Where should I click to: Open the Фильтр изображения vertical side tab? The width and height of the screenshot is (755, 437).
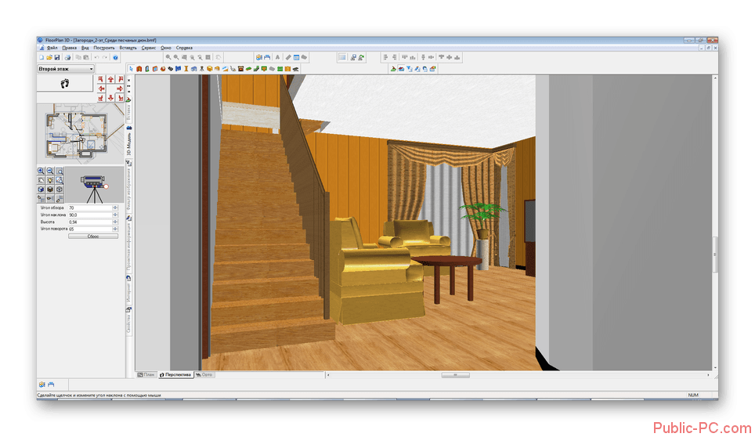point(129,186)
